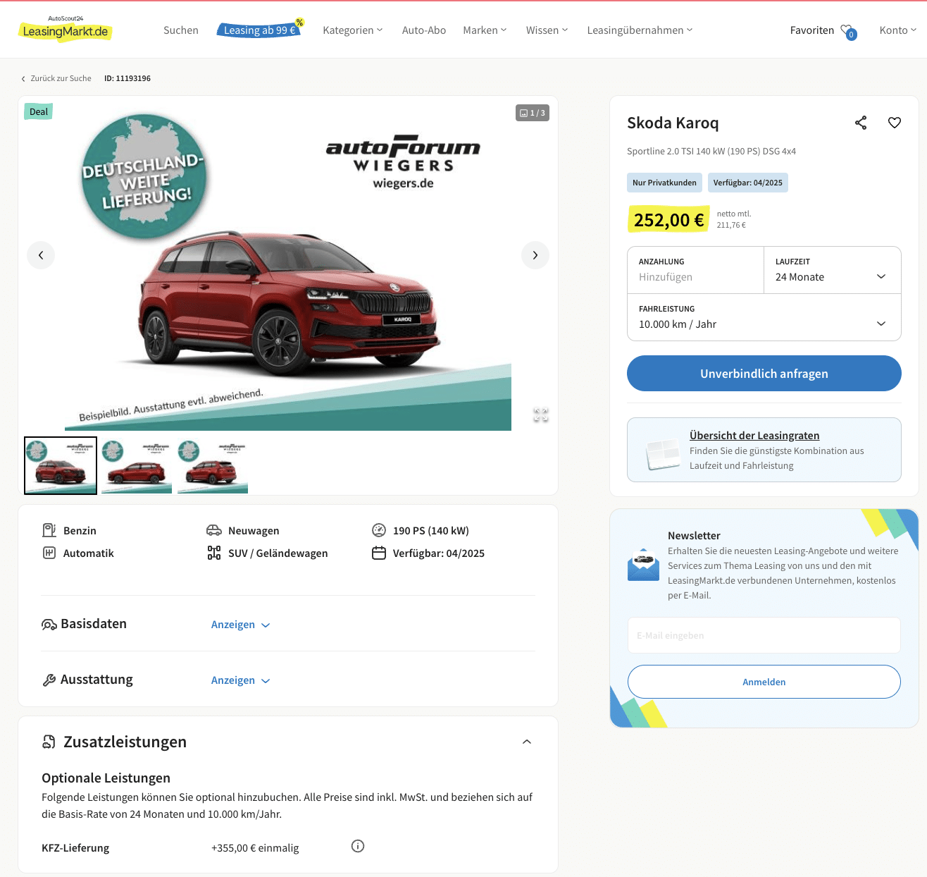
Task: Open the Fahrleistung 10.000 km dropdown
Action: pos(764,317)
